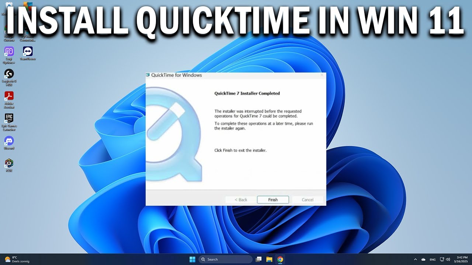This screenshot has width=472, height=265.
Task: Open the weather widget showing 8°C
Action: [17, 259]
